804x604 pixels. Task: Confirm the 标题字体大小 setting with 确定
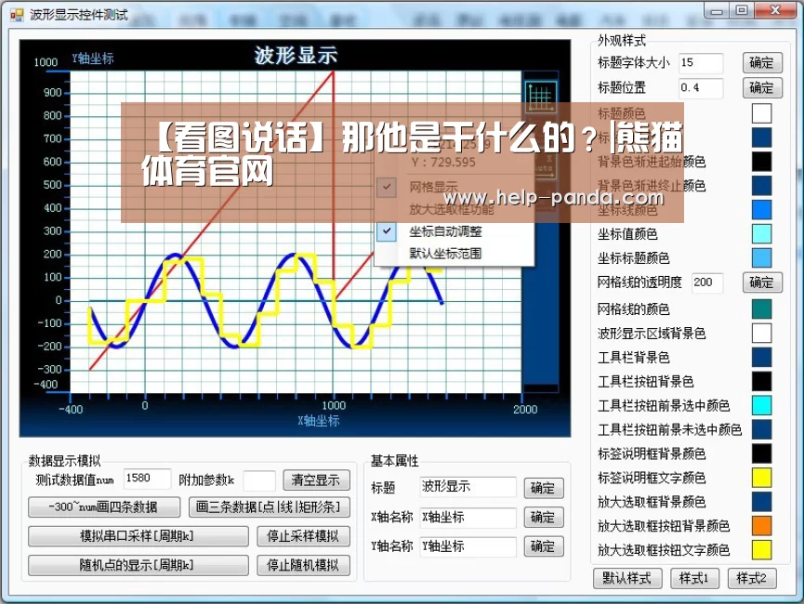point(762,62)
